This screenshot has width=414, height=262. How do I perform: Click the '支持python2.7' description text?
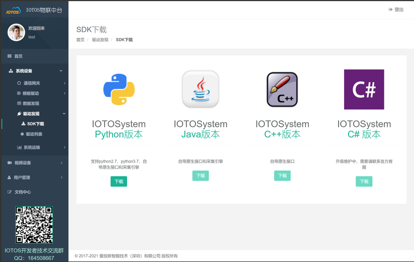coord(119,164)
